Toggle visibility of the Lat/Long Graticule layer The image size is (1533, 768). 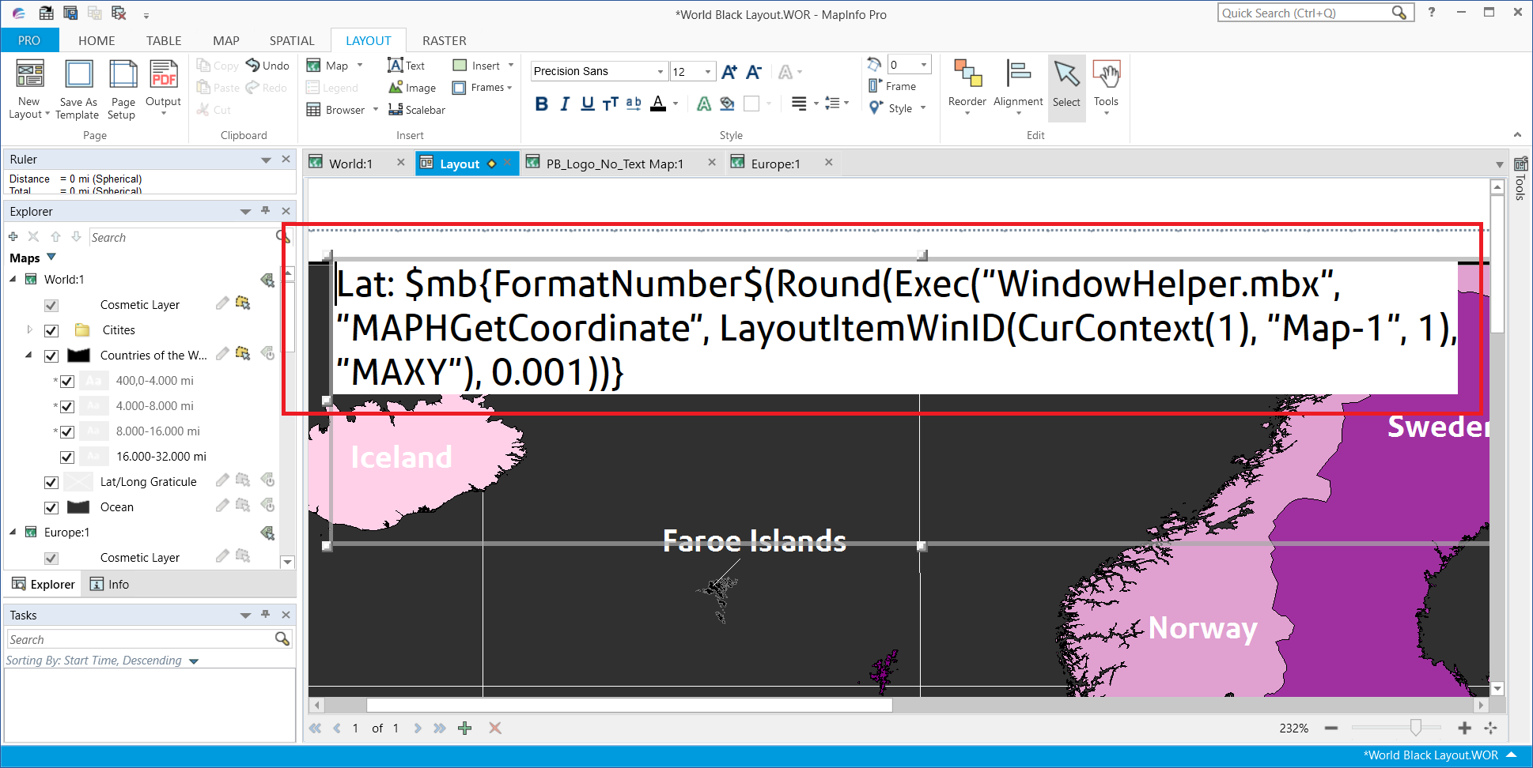point(51,482)
